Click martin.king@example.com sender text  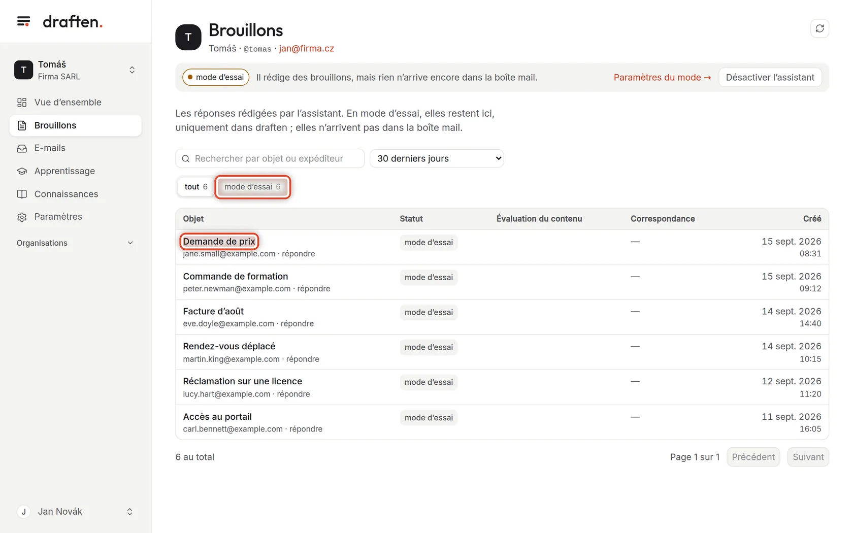click(x=231, y=359)
